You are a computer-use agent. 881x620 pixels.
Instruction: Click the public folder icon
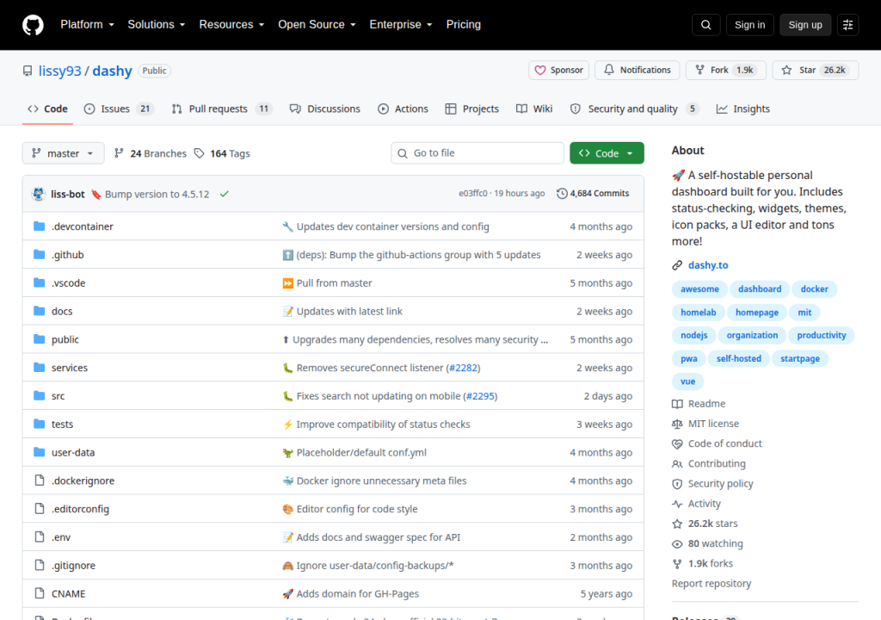[40, 339]
